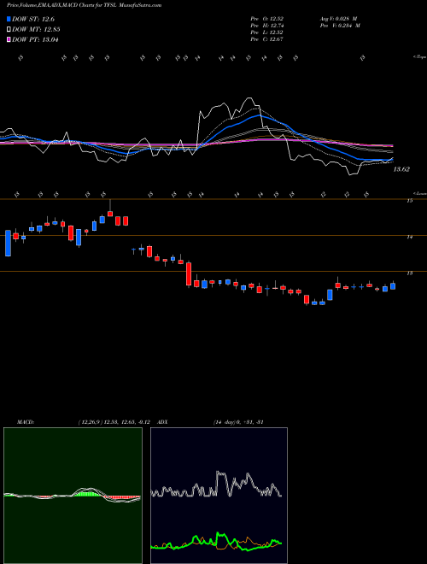427x564 pixels.
Task: Click the ADX '(14 day)' values text
Action: pos(238,422)
